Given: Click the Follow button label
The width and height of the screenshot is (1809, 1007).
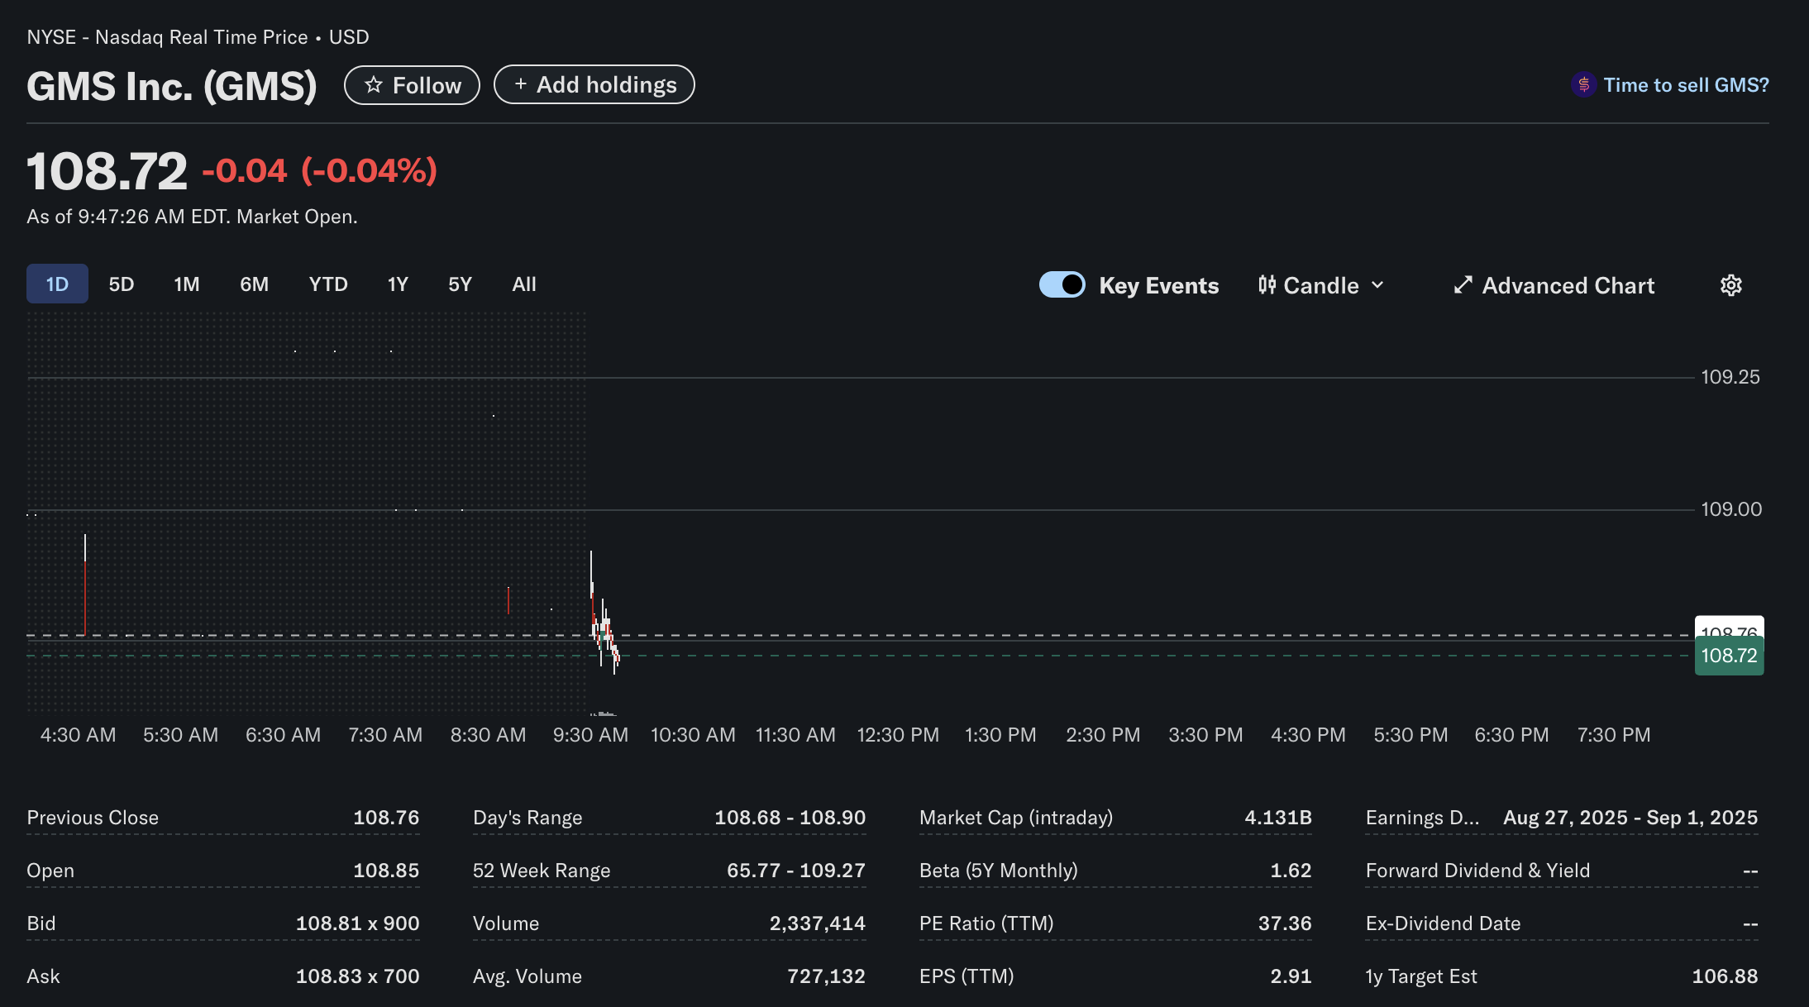Looking at the screenshot, I should pos(427,85).
